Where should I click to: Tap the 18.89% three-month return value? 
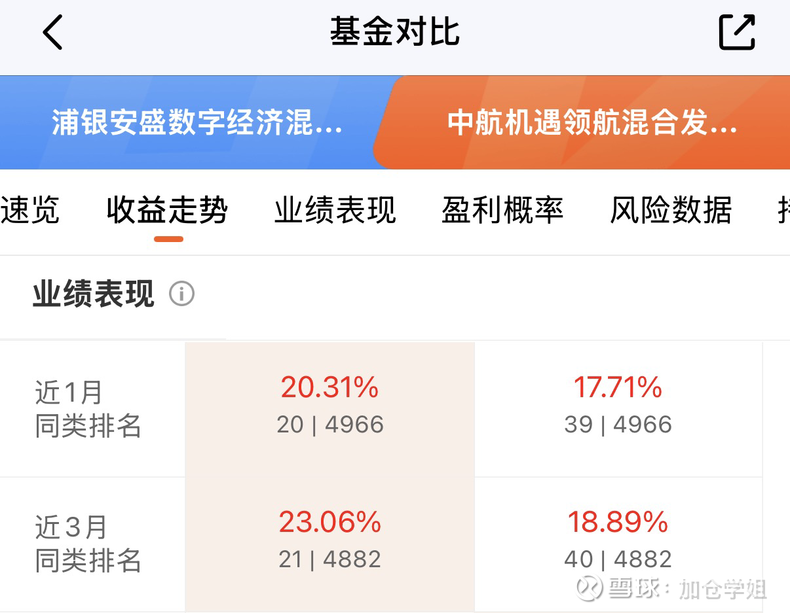pos(618,523)
